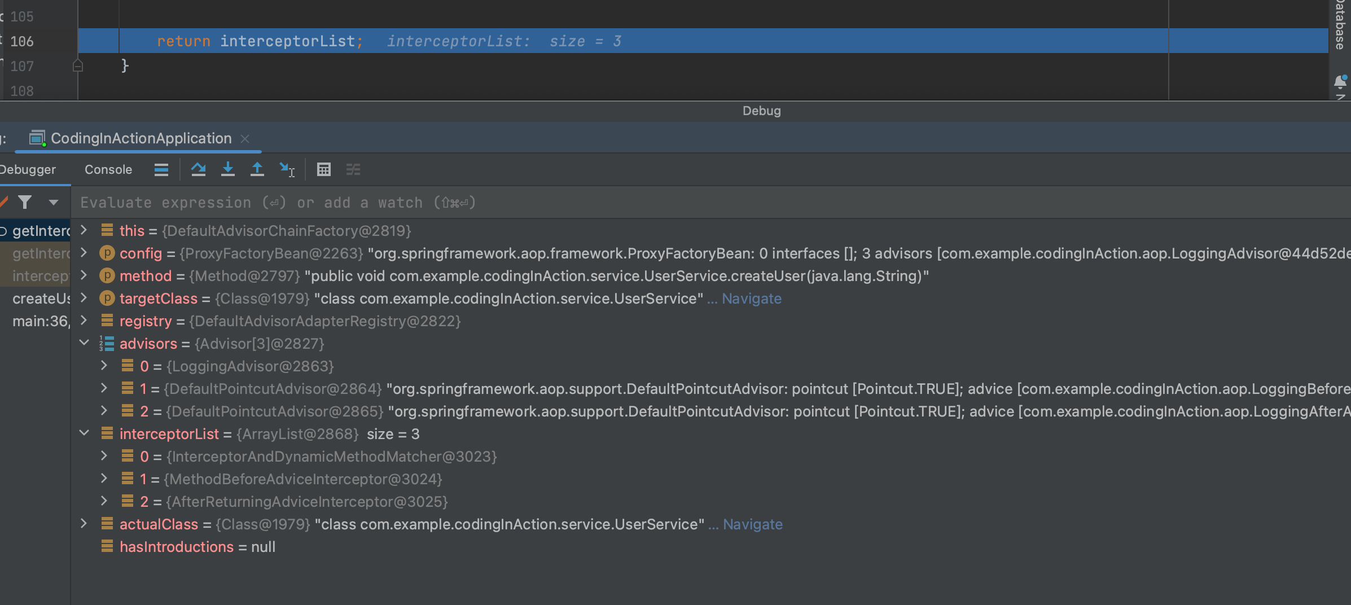The width and height of the screenshot is (1351, 605).
Task: Switch to the Console tab
Action: click(x=108, y=169)
